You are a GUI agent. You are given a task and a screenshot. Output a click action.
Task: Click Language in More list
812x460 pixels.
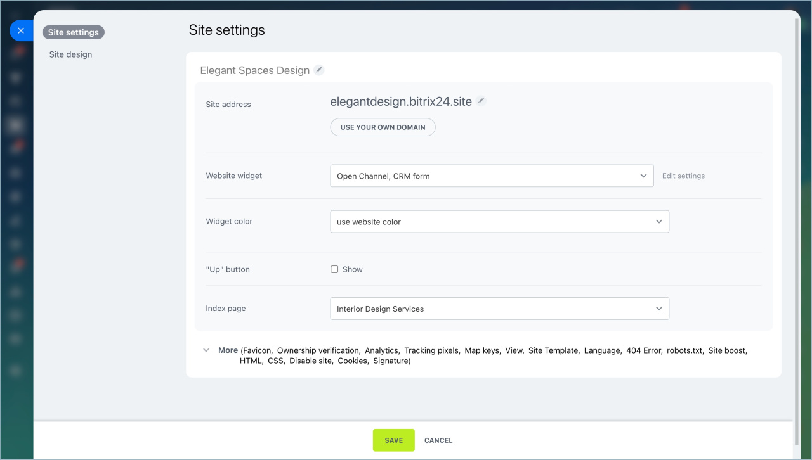click(x=602, y=350)
